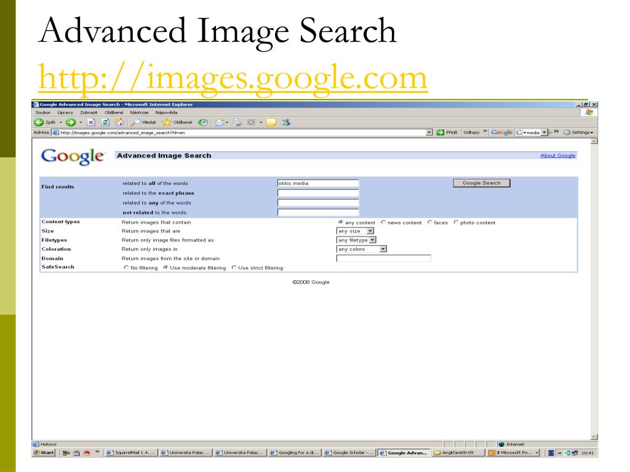Expand the Odkazy links chevron
Viewport: 630px width, 472px height.
coord(485,132)
